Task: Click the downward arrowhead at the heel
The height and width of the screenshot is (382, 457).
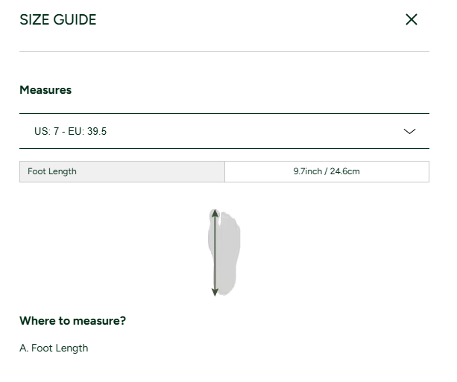Action: coord(215,292)
